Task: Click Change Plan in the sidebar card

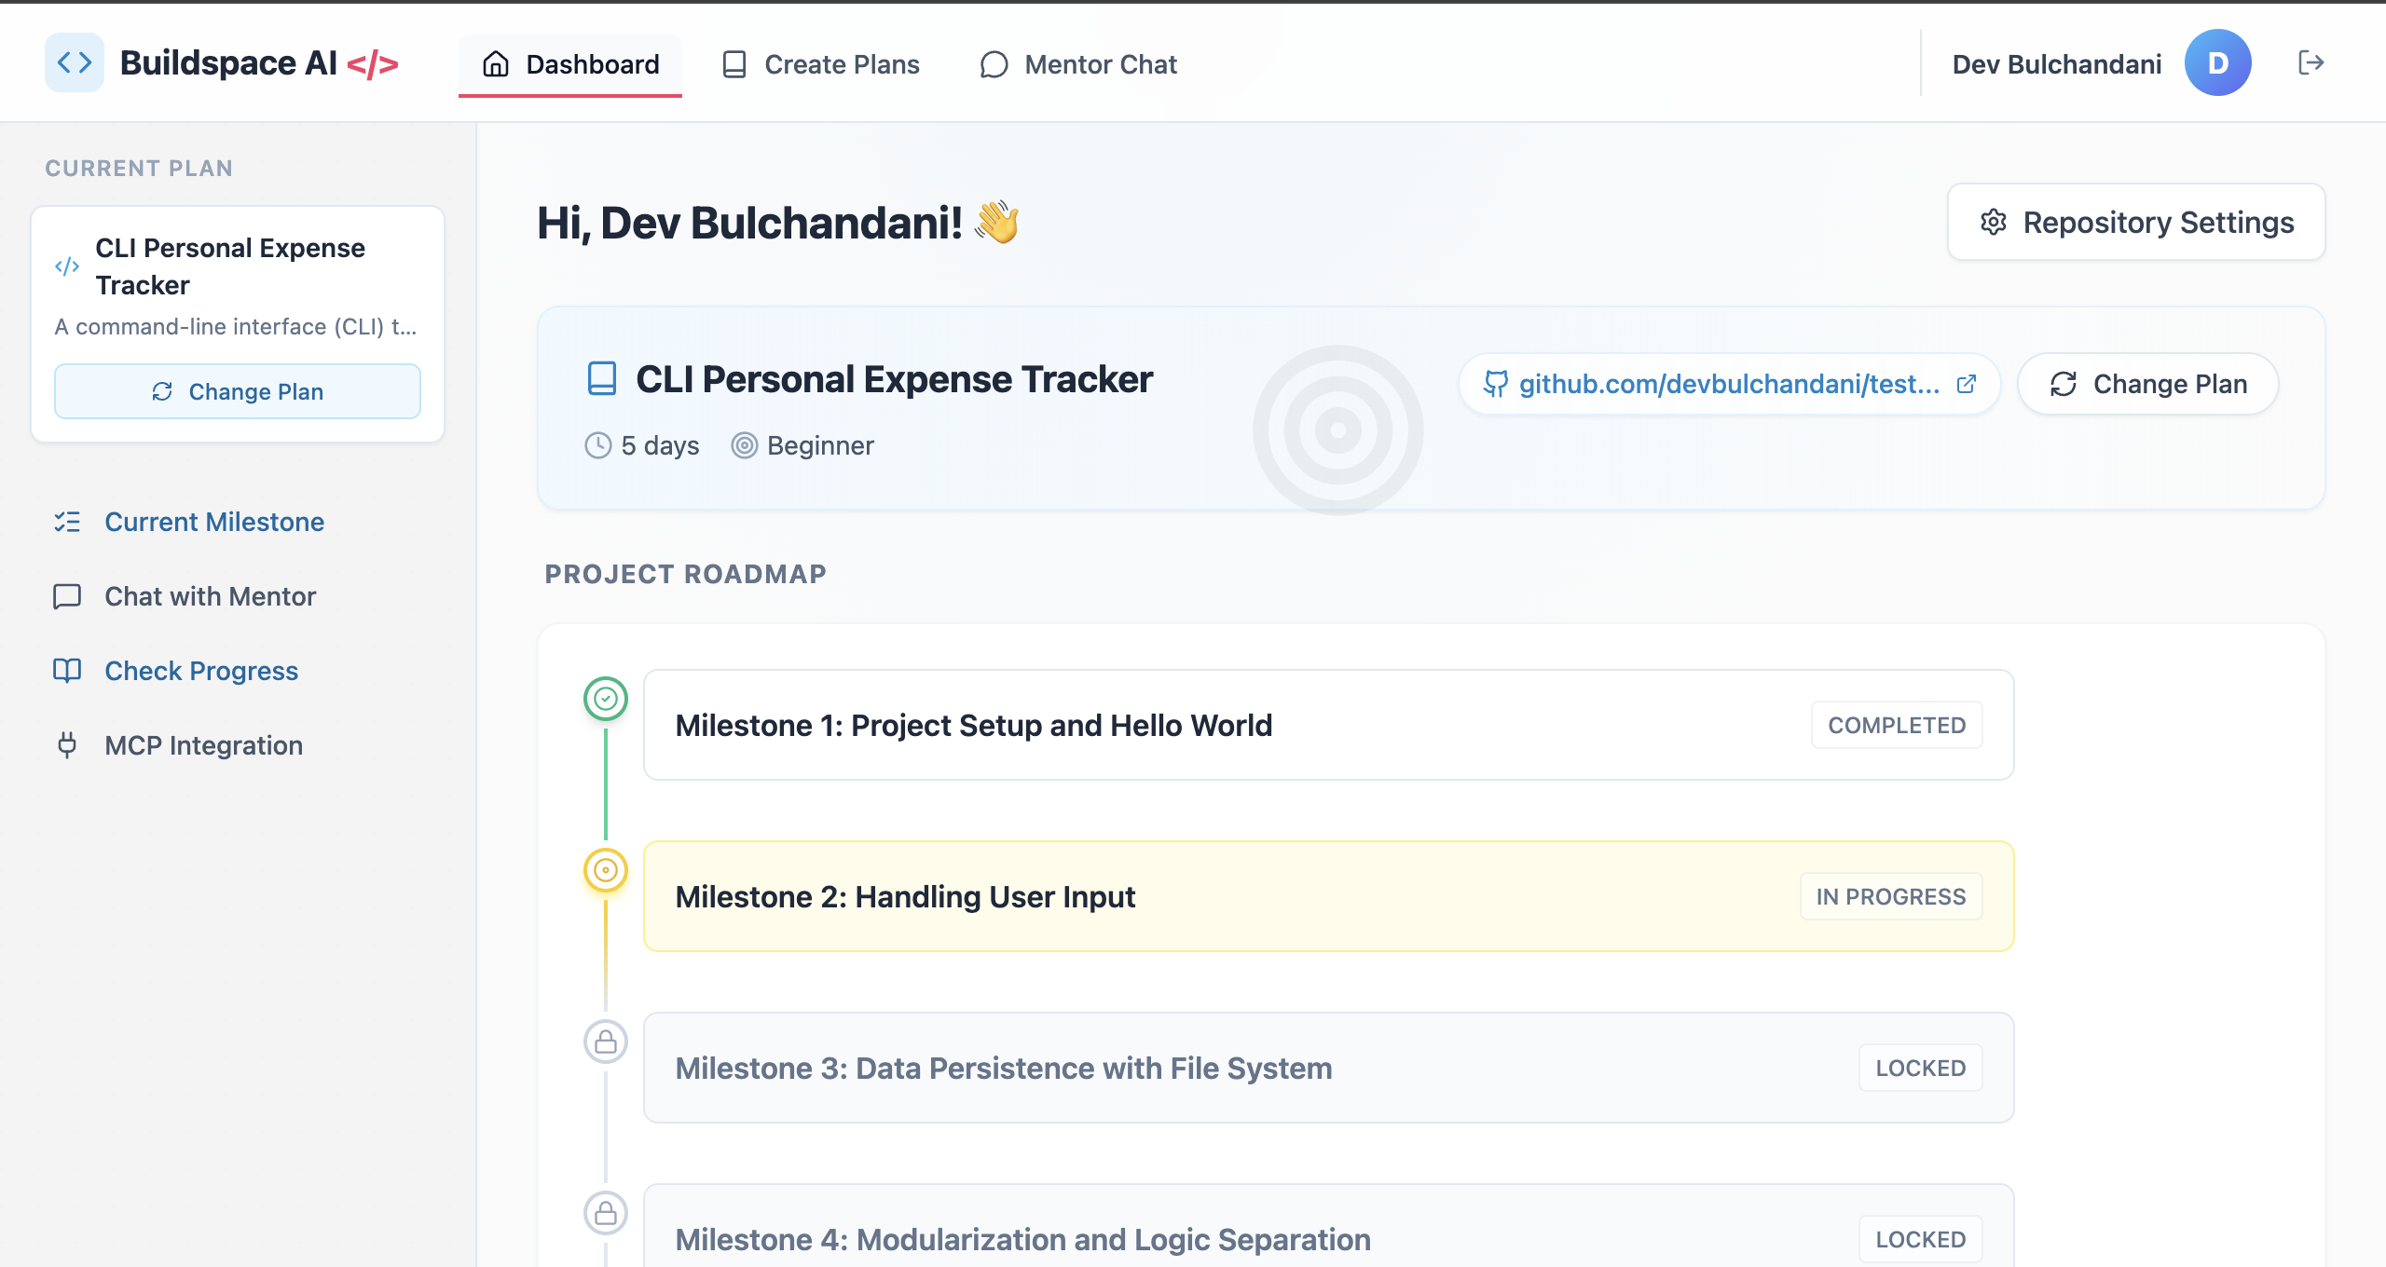Action: click(238, 391)
